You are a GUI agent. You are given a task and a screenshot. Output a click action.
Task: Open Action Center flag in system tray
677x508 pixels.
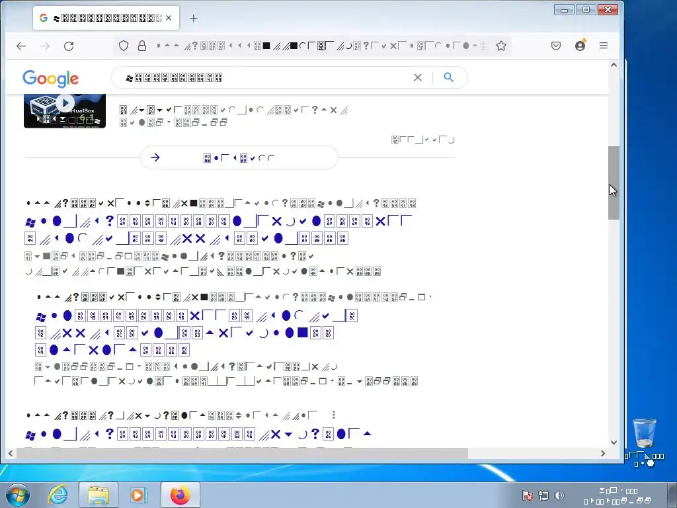(527, 495)
